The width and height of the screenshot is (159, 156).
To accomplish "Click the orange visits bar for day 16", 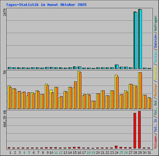I will point(80,90).
